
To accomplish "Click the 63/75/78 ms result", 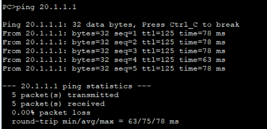I will 153,121.
